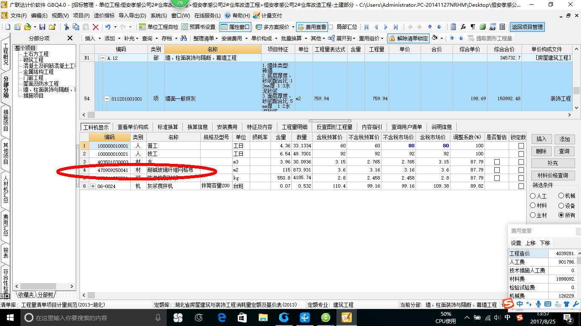Switch to the 工程量明细 tab

pyautogui.click(x=294, y=127)
